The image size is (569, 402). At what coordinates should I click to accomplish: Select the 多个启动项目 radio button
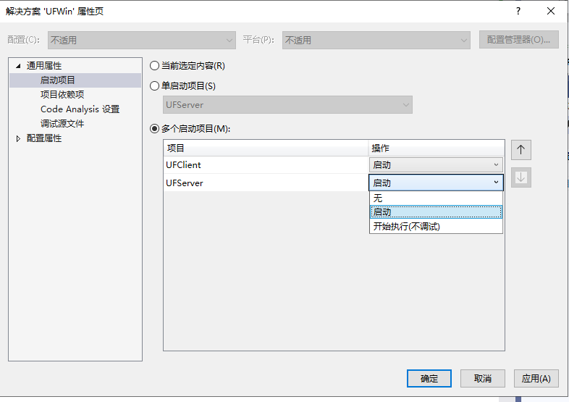point(155,129)
